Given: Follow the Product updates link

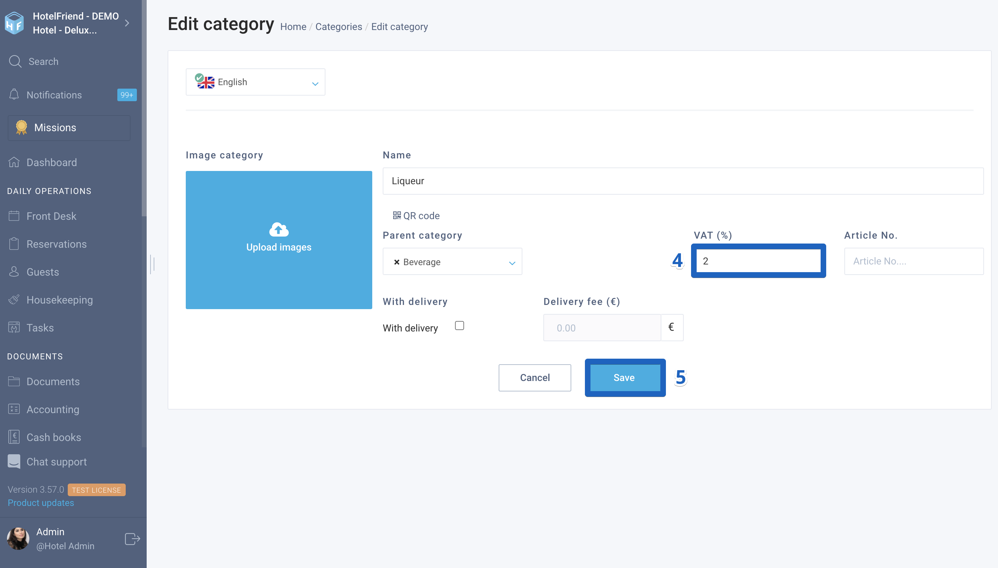Looking at the screenshot, I should coord(41,503).
